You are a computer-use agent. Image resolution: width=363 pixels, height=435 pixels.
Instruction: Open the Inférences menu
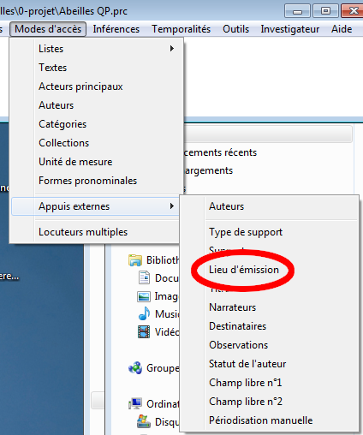[x=116, y=29]
